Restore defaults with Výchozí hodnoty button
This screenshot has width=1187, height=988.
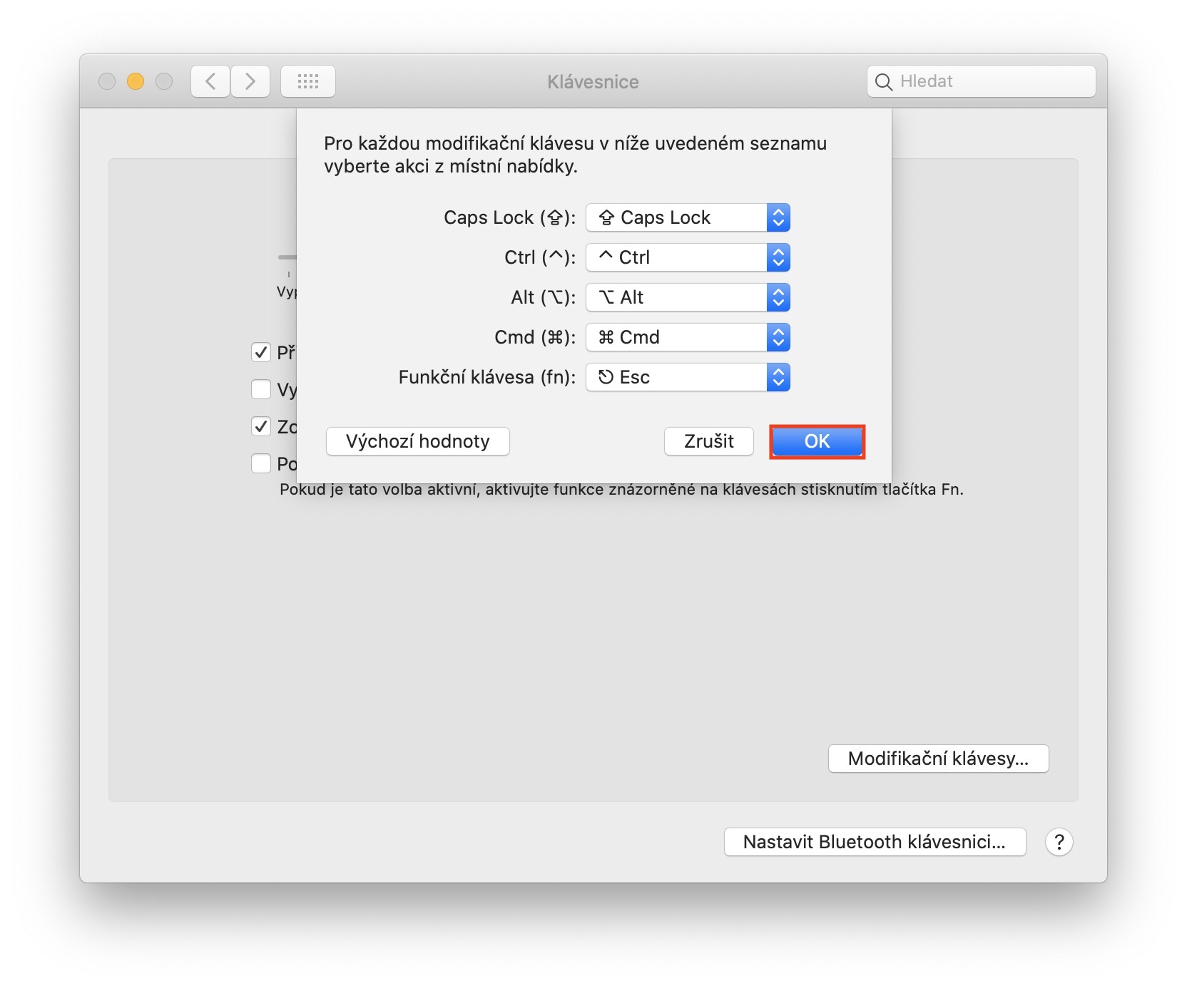(417, 441)
